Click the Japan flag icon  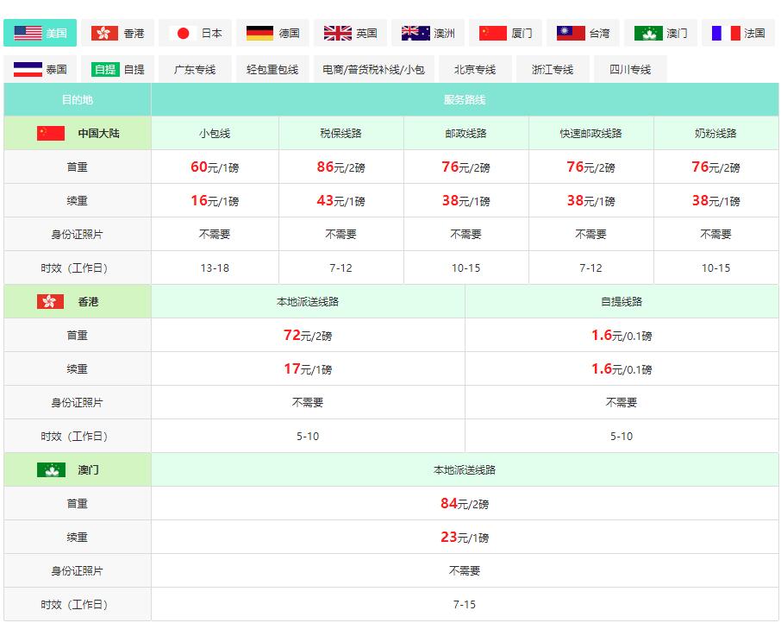tap(183, 34)
